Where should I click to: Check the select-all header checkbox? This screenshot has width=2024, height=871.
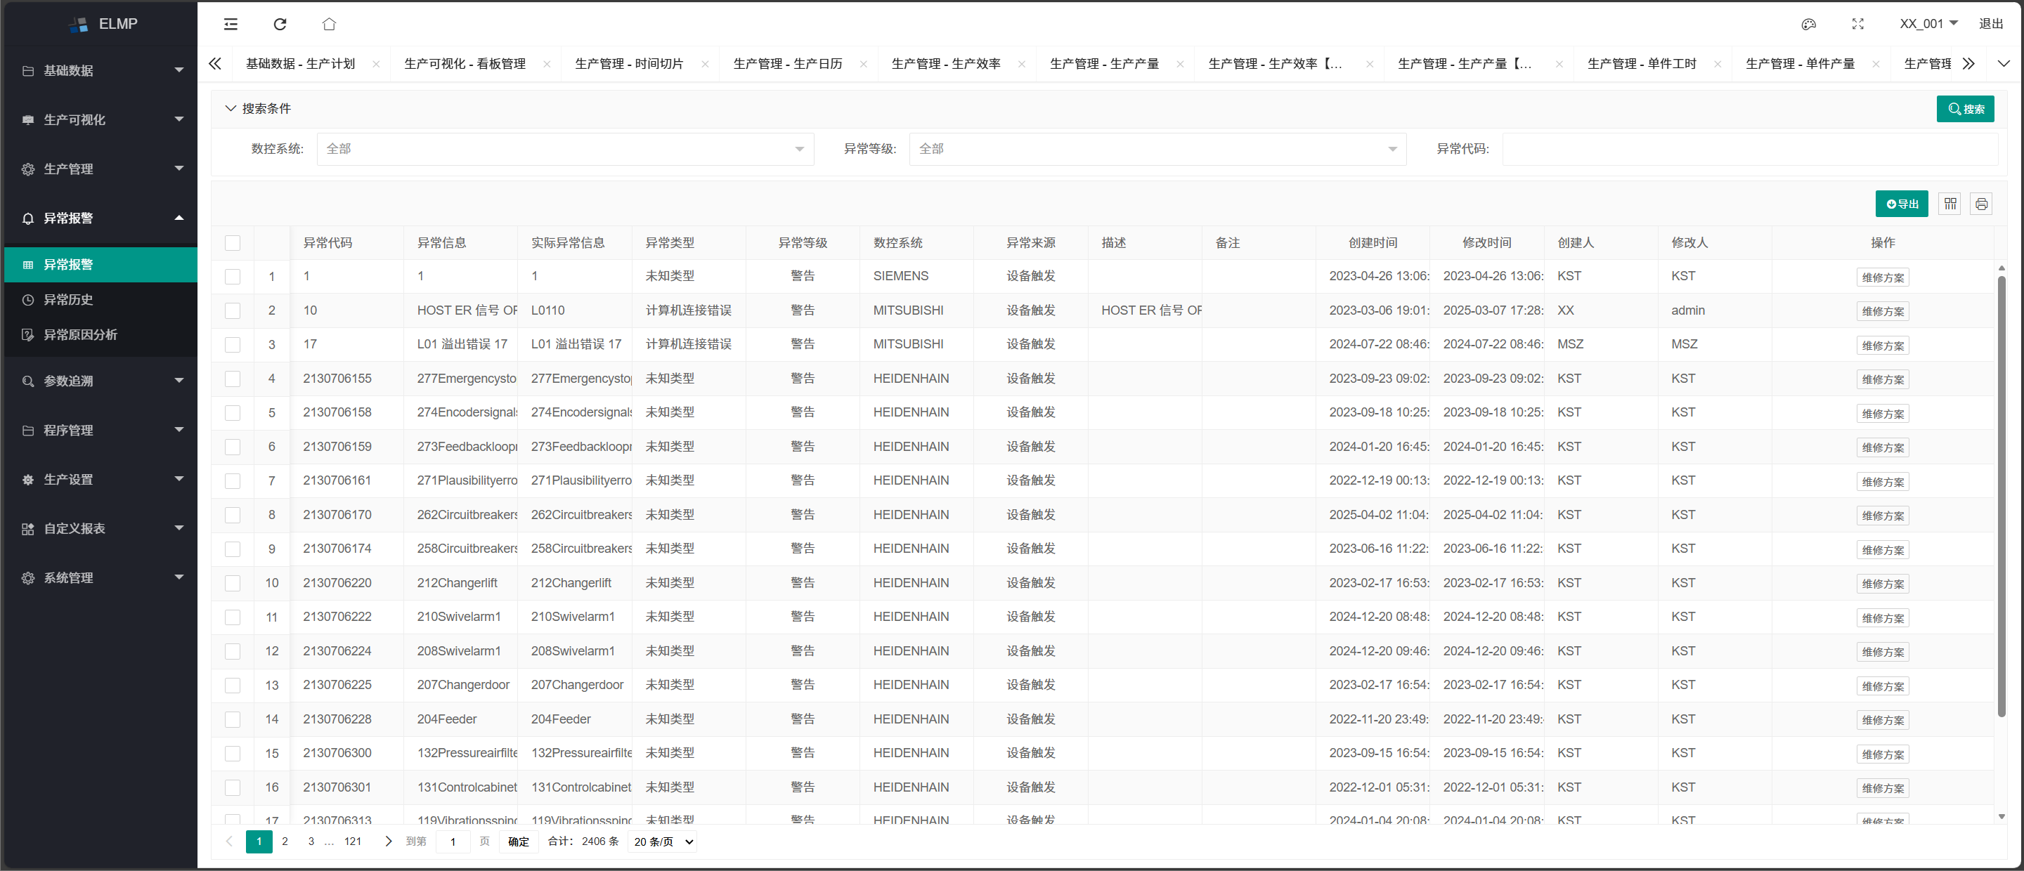tap(233, 244)
